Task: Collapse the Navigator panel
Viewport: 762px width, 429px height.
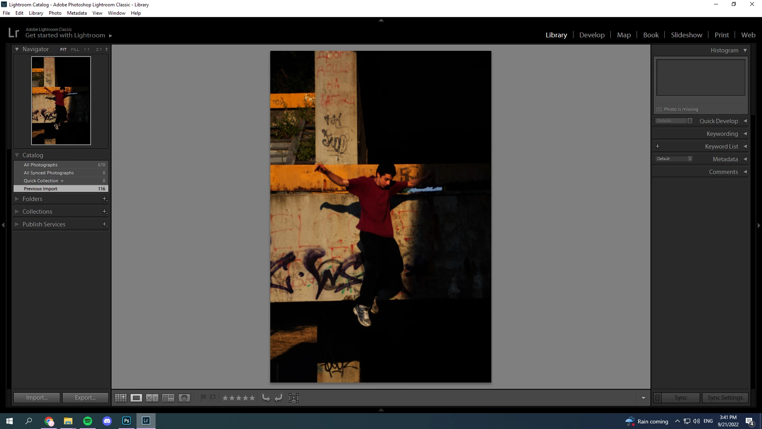Action: click(x=17, y=49)
